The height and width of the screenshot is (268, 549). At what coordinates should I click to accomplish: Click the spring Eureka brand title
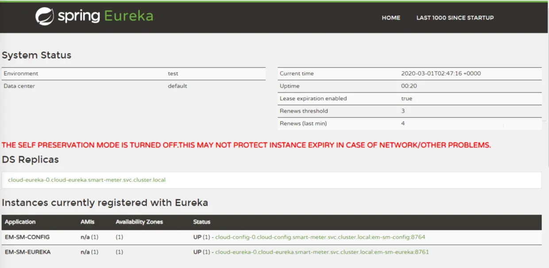(x=105, y=16)
